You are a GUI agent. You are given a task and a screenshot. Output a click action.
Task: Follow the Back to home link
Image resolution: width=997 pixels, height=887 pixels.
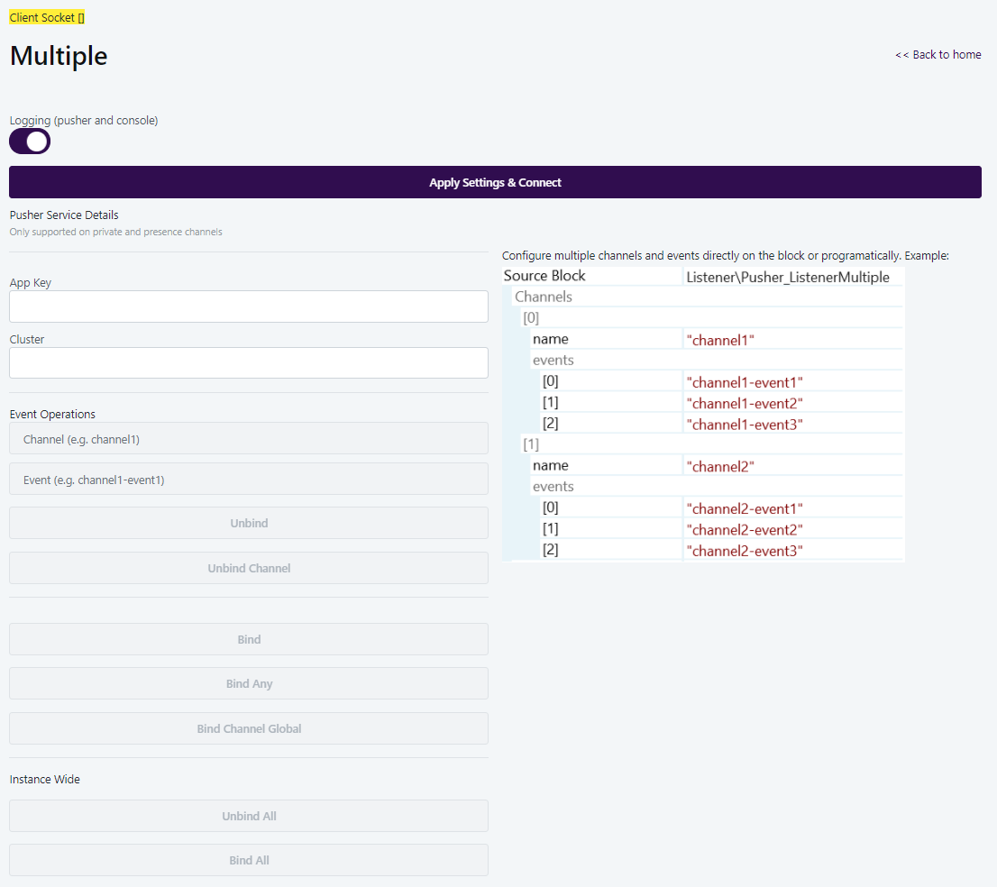(938, 54)
